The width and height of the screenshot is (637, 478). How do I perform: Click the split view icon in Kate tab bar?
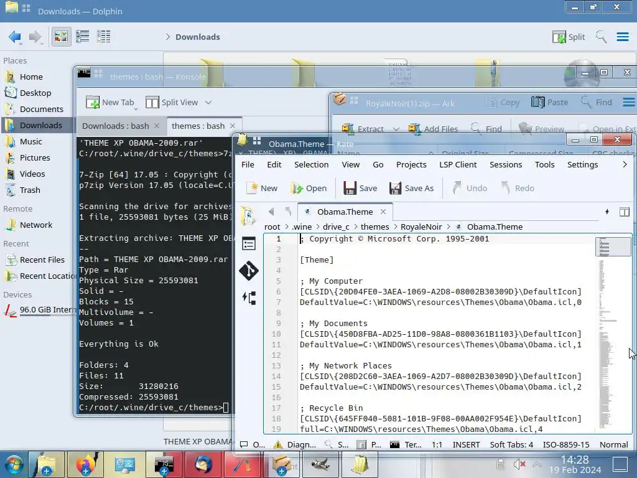(625, 212)
